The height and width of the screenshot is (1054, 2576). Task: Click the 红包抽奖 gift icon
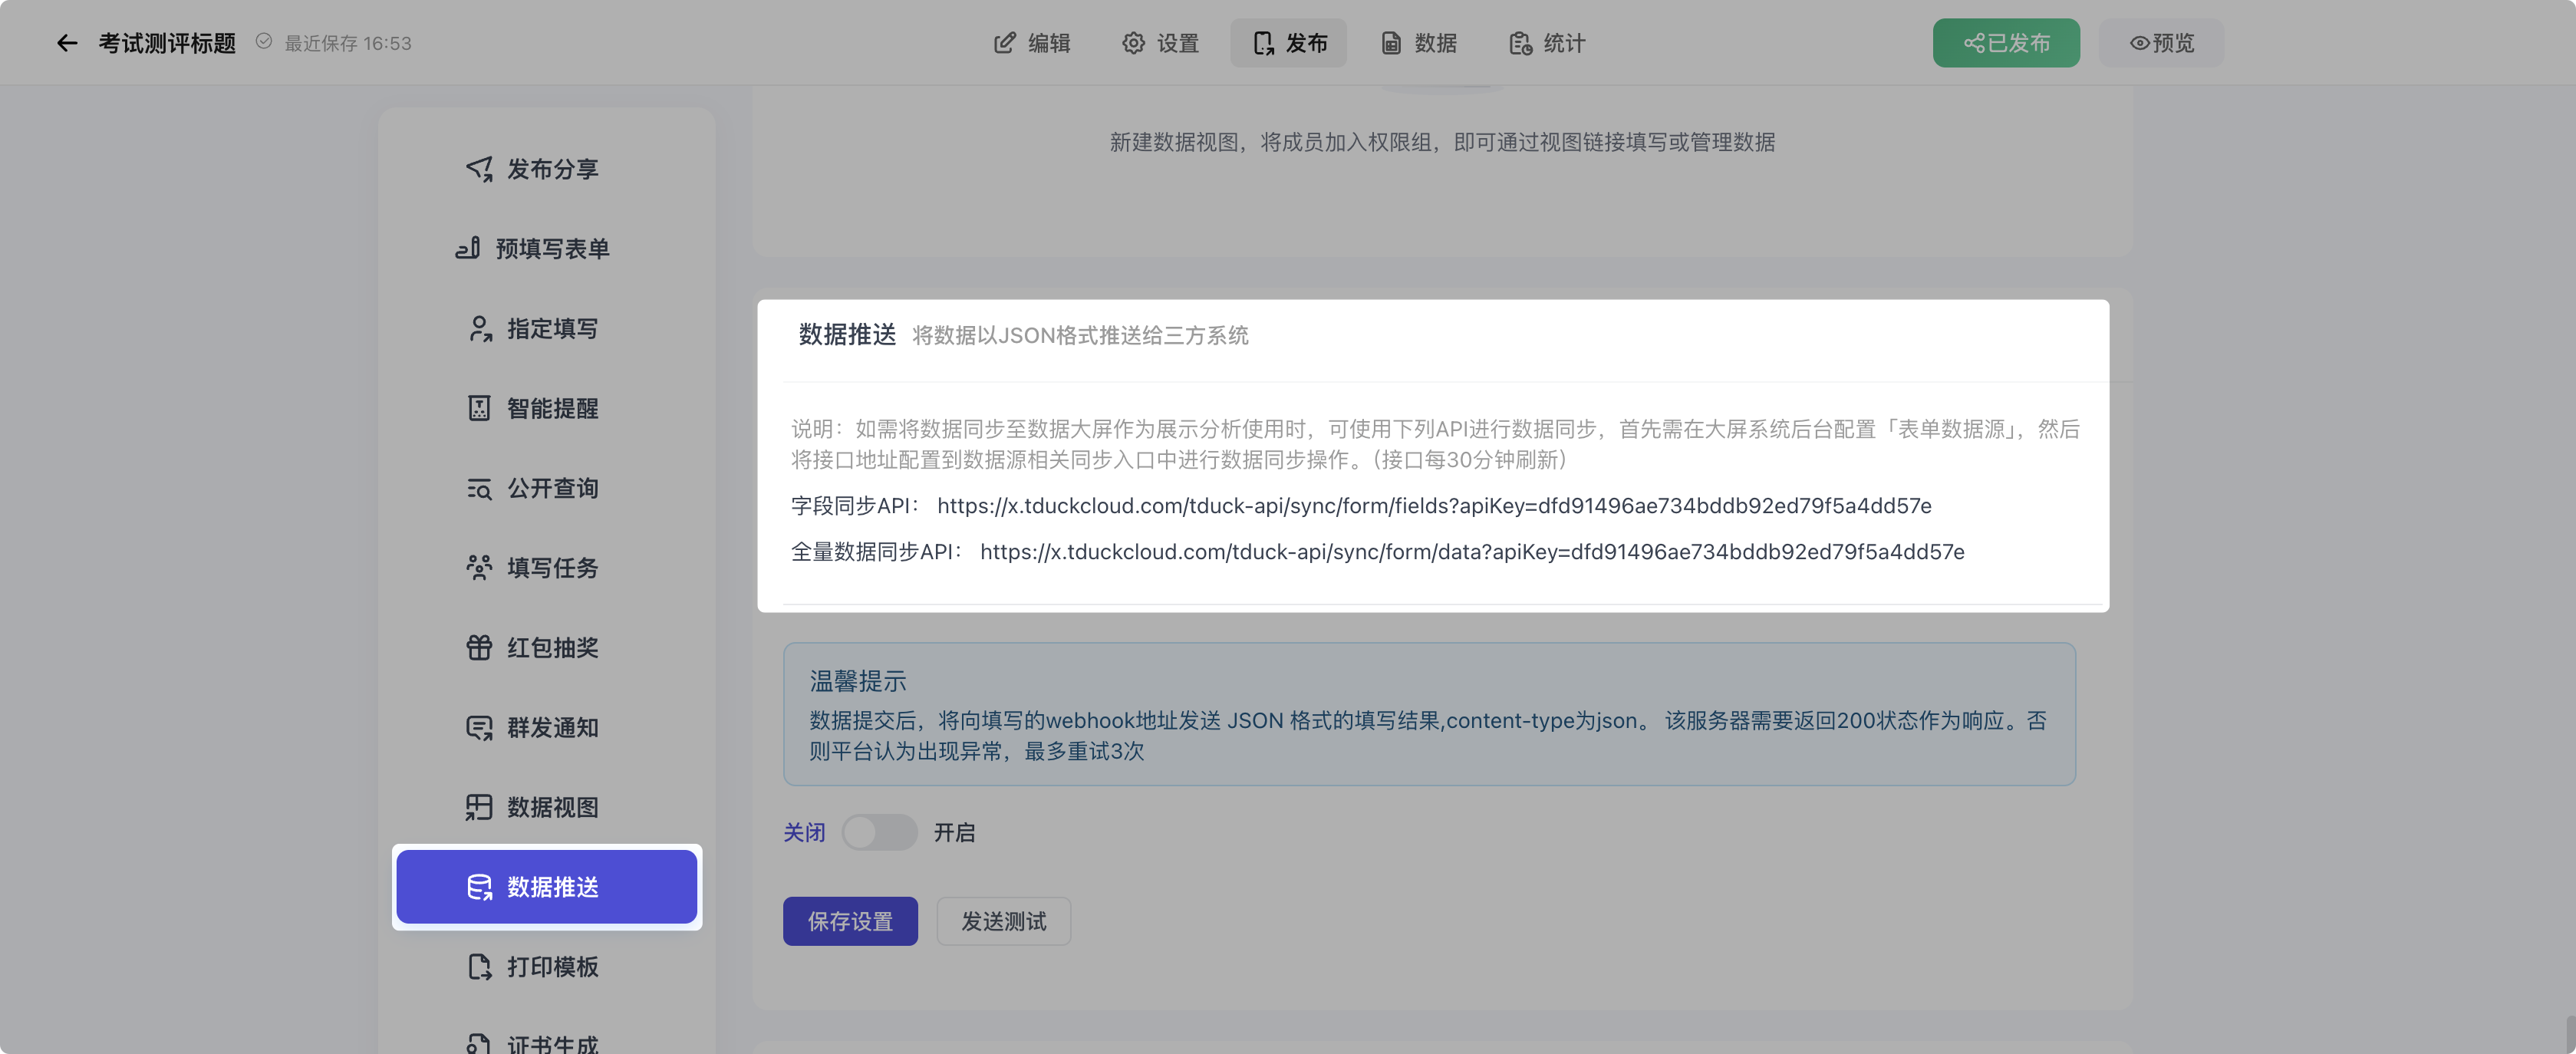point(479,647)
